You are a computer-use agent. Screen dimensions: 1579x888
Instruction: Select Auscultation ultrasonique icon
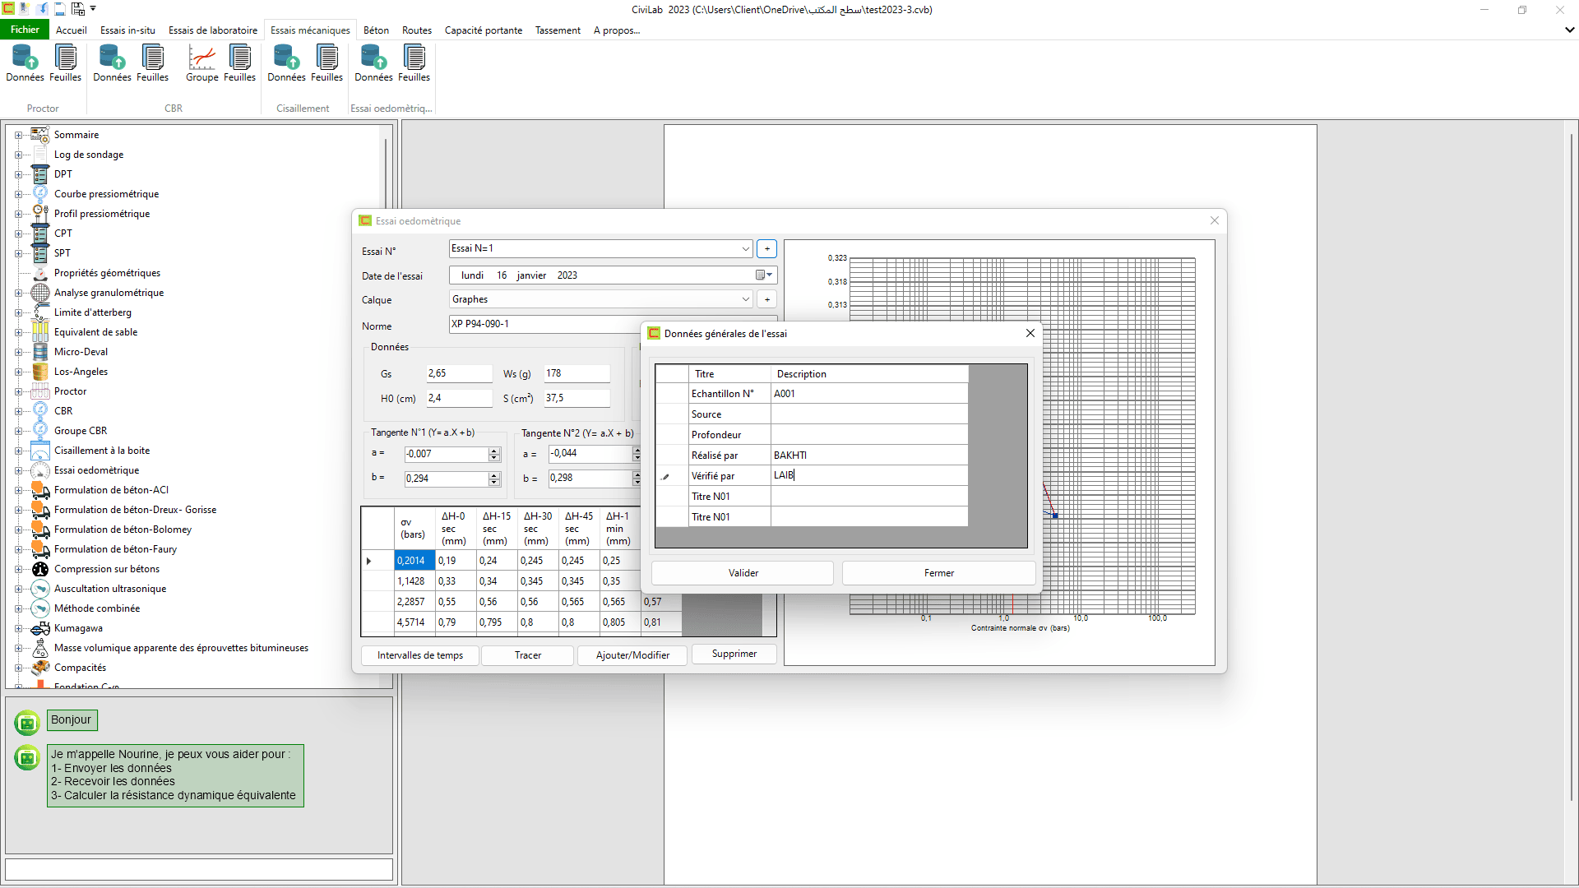point(40,589)
